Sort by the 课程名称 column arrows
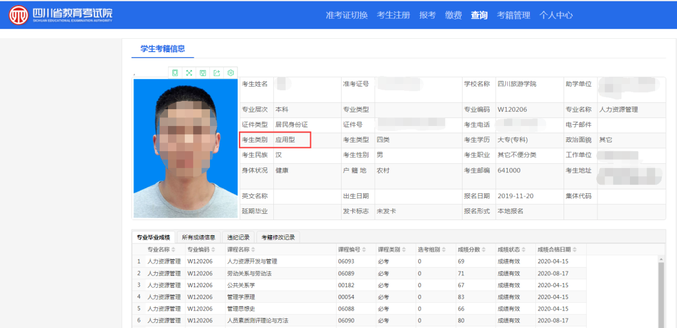 click(253, 250)
